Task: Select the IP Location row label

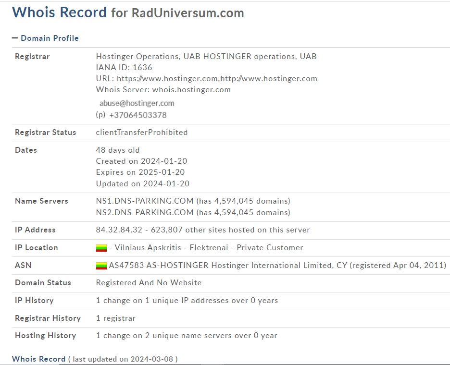Action: click(36, 248)
